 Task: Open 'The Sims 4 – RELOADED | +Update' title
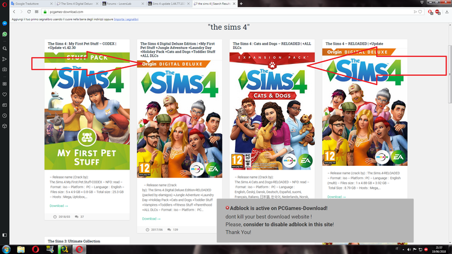[x=354, y=43]
